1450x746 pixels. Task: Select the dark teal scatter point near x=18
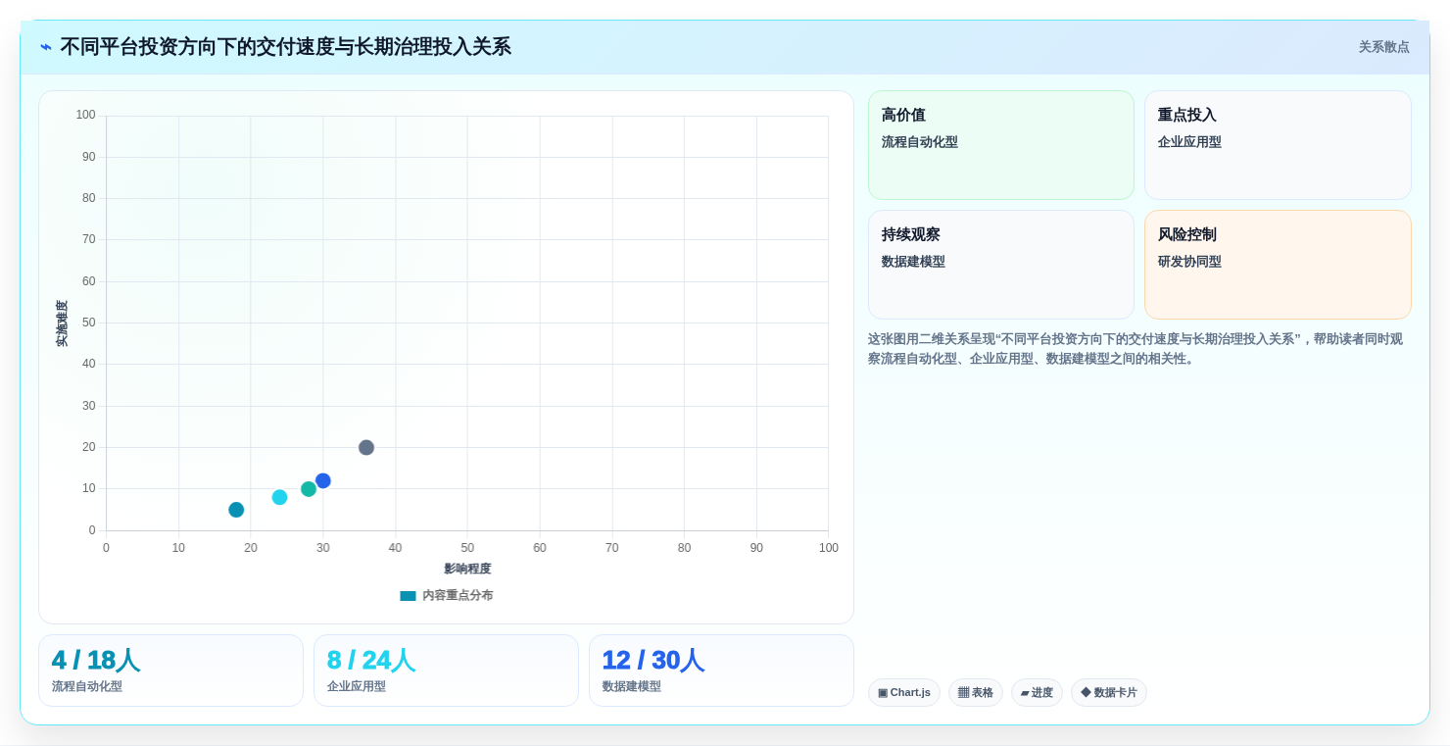point(236,510)
